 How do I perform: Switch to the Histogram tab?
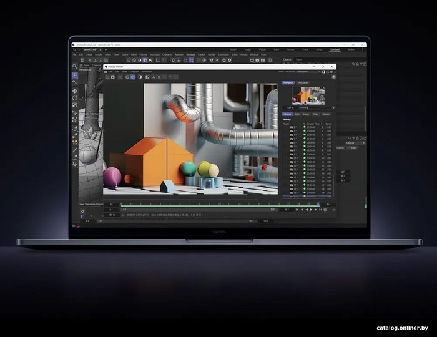coord(303,82)
